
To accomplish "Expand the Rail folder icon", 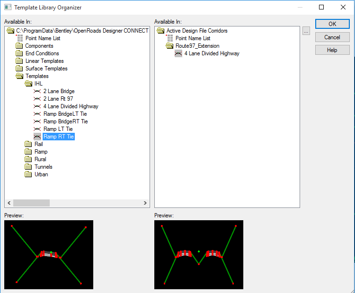I will coord(28,144).
